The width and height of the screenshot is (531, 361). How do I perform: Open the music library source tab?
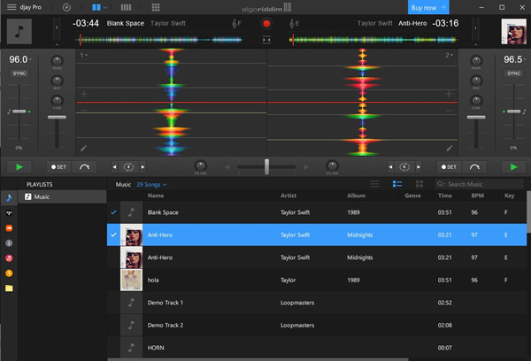9,198
